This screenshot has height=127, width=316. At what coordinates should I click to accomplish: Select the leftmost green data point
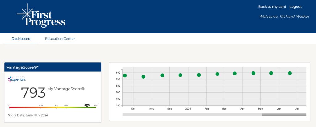tap(125, 75)
